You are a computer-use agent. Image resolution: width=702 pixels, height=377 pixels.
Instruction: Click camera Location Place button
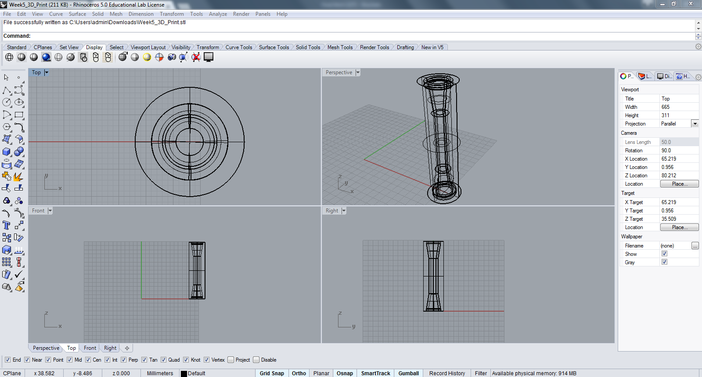[x=680, y=184]
